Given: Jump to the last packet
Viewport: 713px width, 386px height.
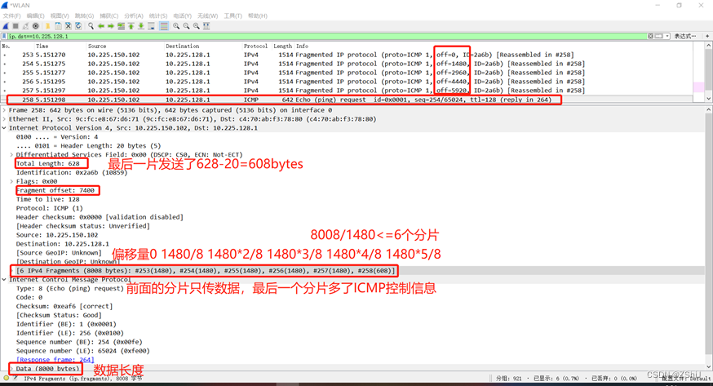Looking at the screenshot, I should tap(141, 26).
